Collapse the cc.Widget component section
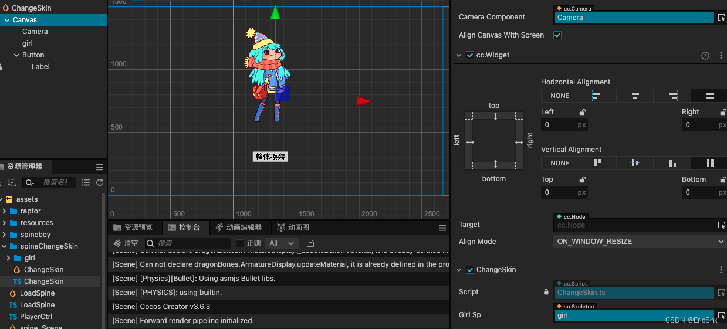 click(x=459, y=55)
